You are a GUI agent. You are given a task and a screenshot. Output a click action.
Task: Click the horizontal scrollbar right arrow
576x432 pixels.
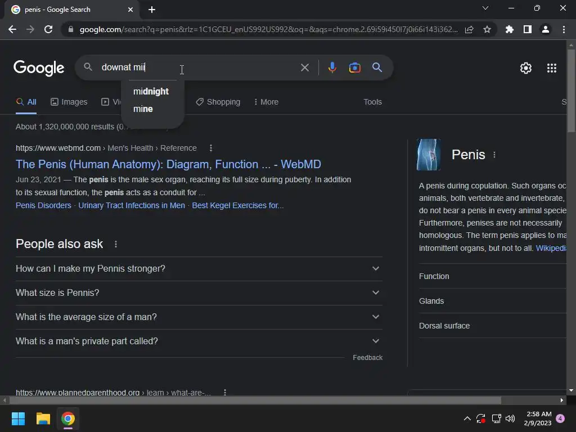562,400
